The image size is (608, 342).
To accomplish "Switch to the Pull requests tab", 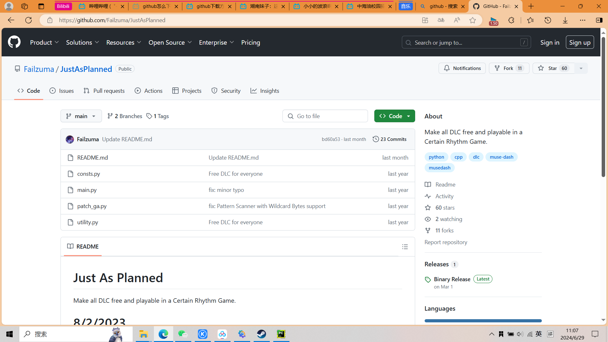I will point(104,91).
